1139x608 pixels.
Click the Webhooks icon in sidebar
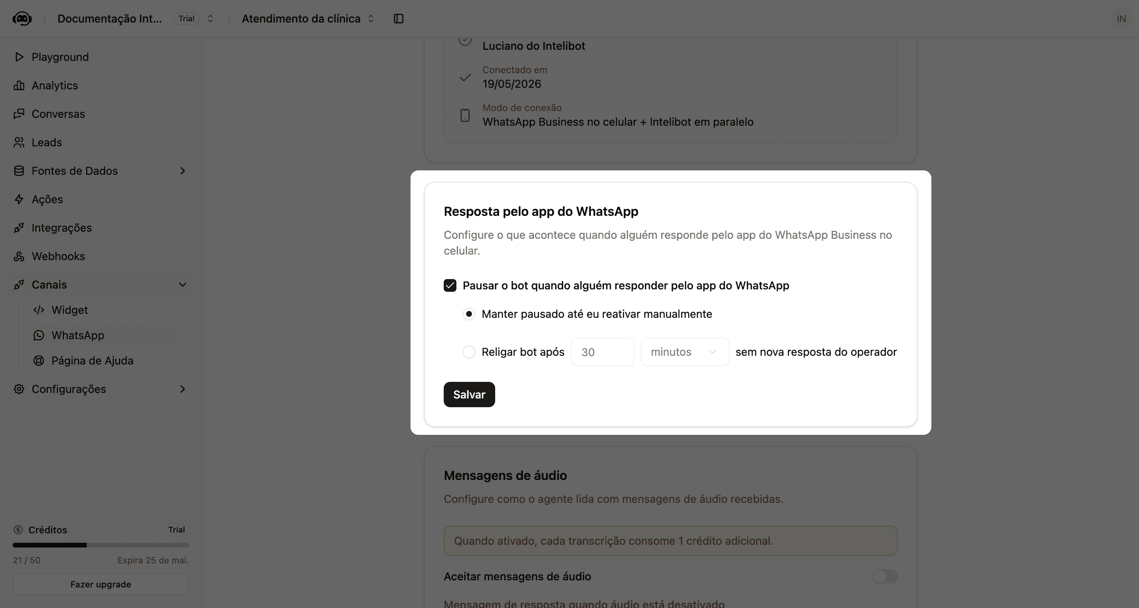[x=19, y=256]
